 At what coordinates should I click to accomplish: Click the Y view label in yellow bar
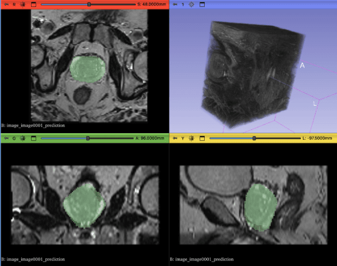(x=183, y=138)
